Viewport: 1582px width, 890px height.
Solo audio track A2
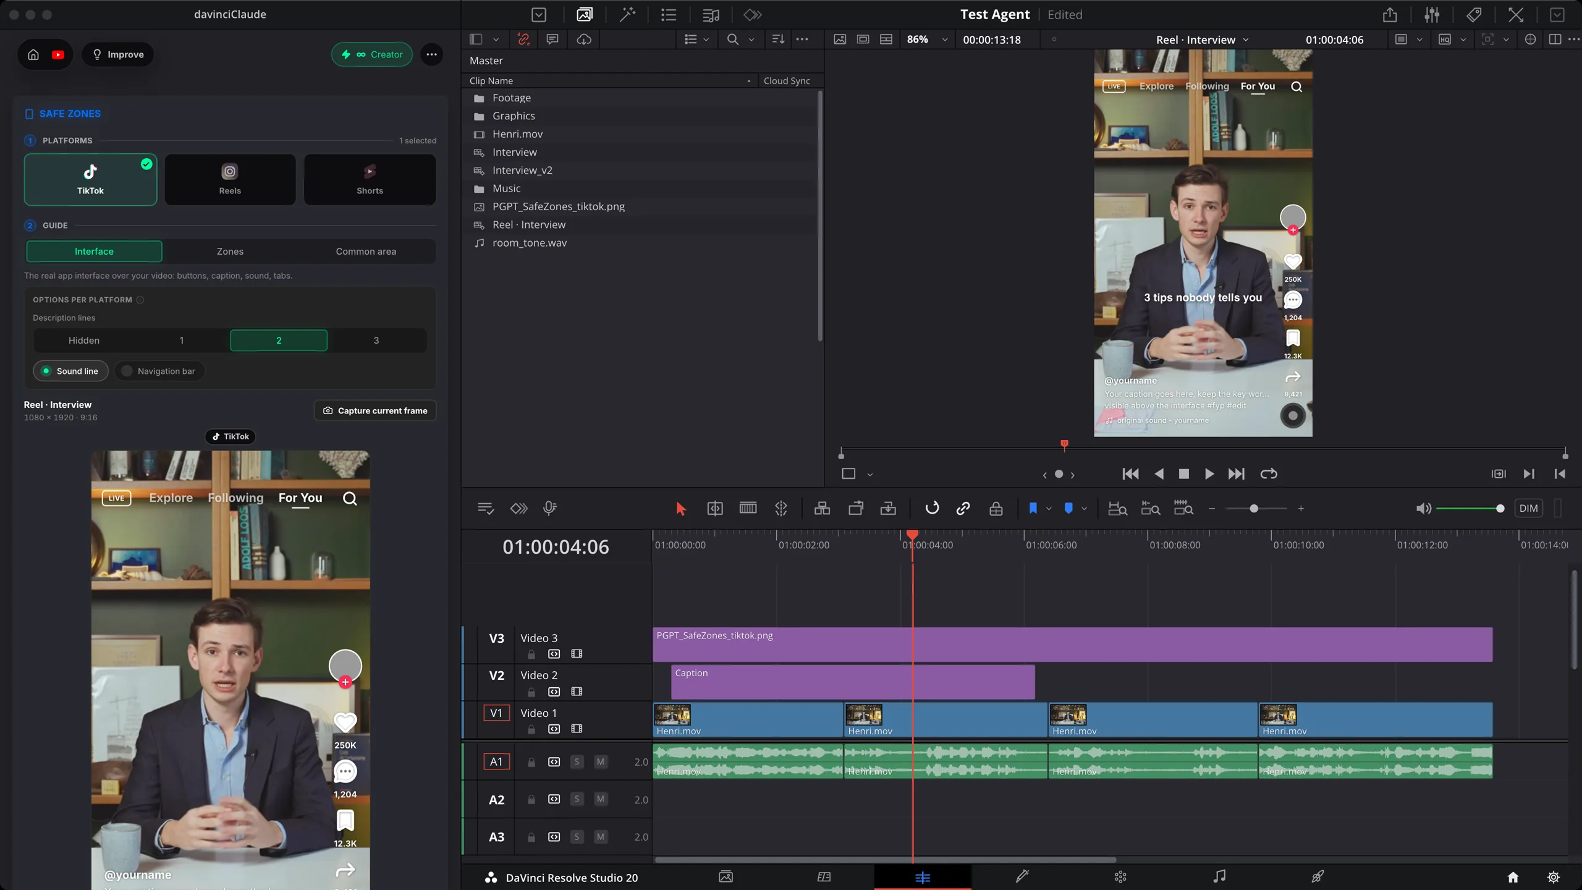[577, 799]
